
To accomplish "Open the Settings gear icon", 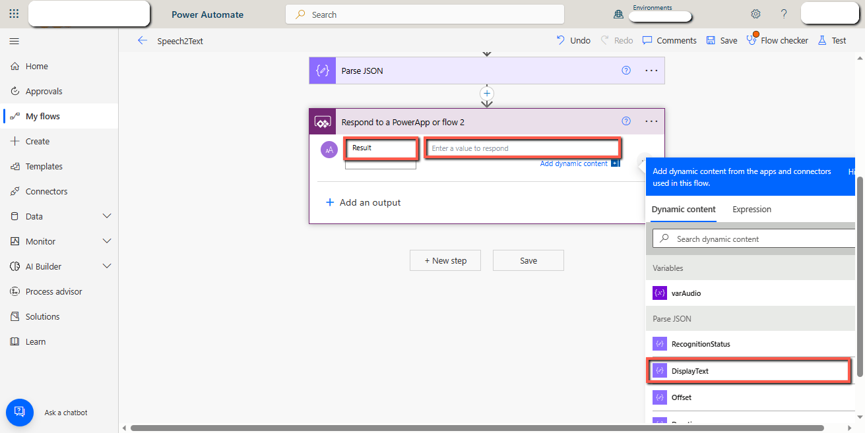I will pyautogui.click(x=755, y=14).
